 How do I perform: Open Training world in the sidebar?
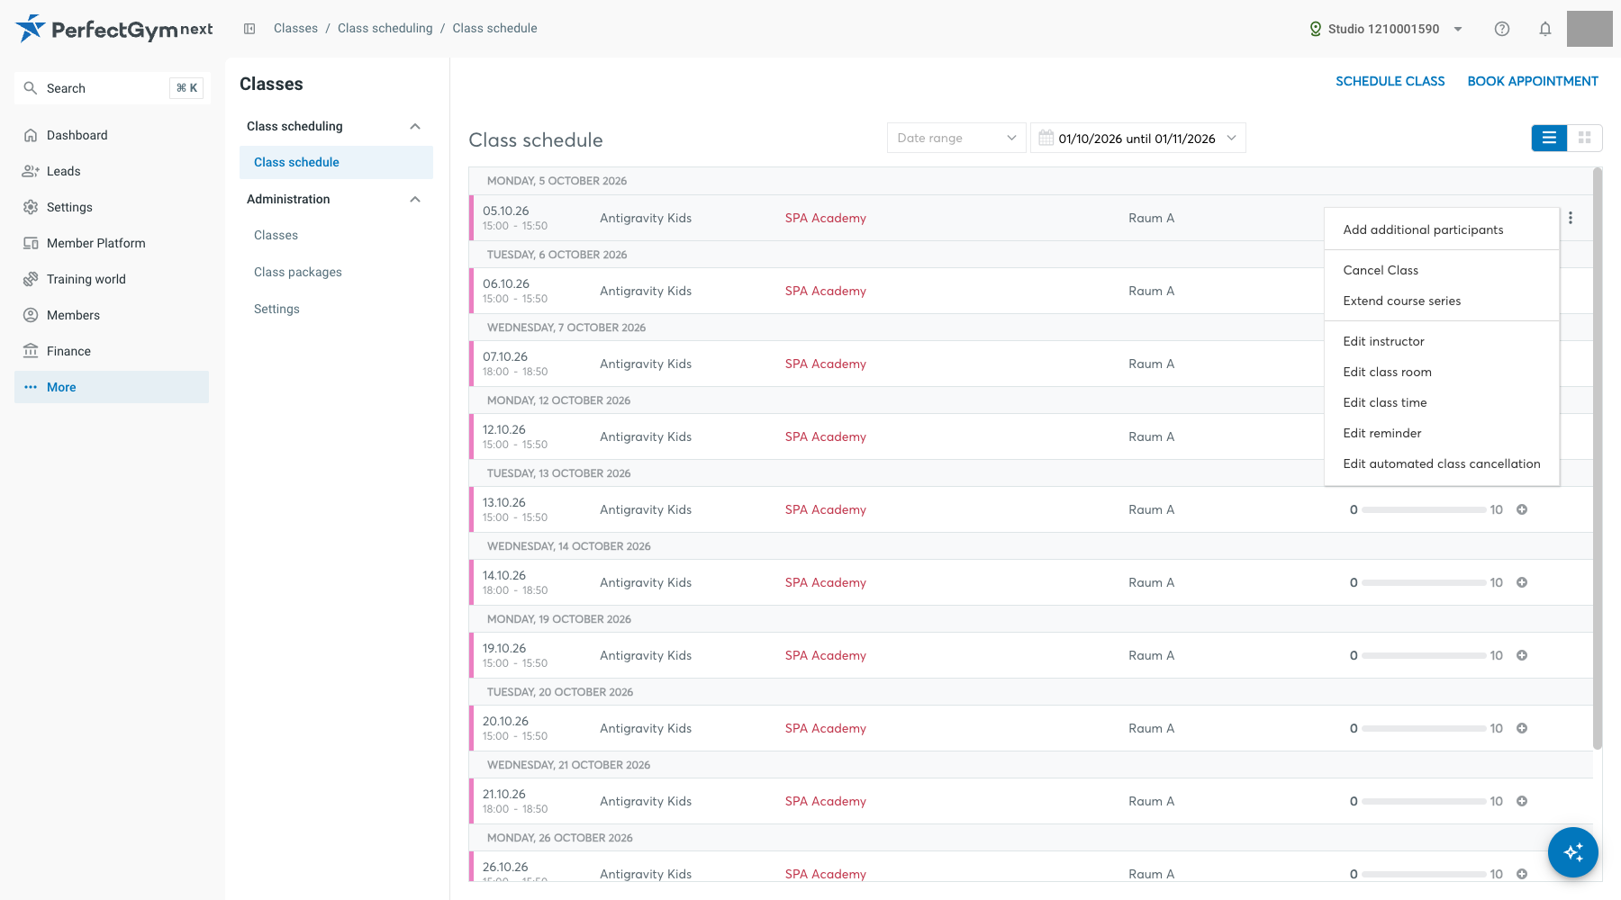coord(112,279)
